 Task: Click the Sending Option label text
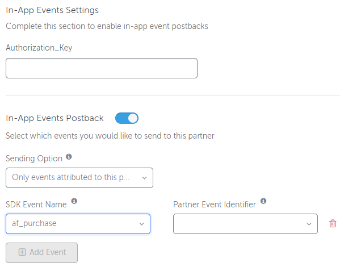pyautogui.click(x=34, y=158)
